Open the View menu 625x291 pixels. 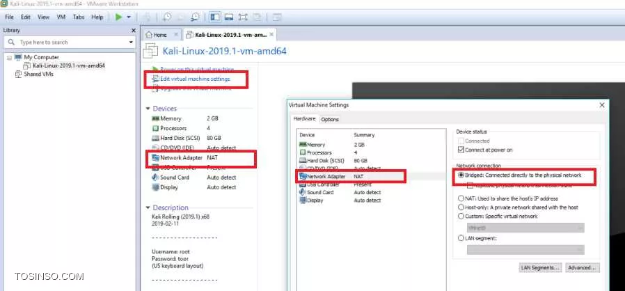coord(43,17)
